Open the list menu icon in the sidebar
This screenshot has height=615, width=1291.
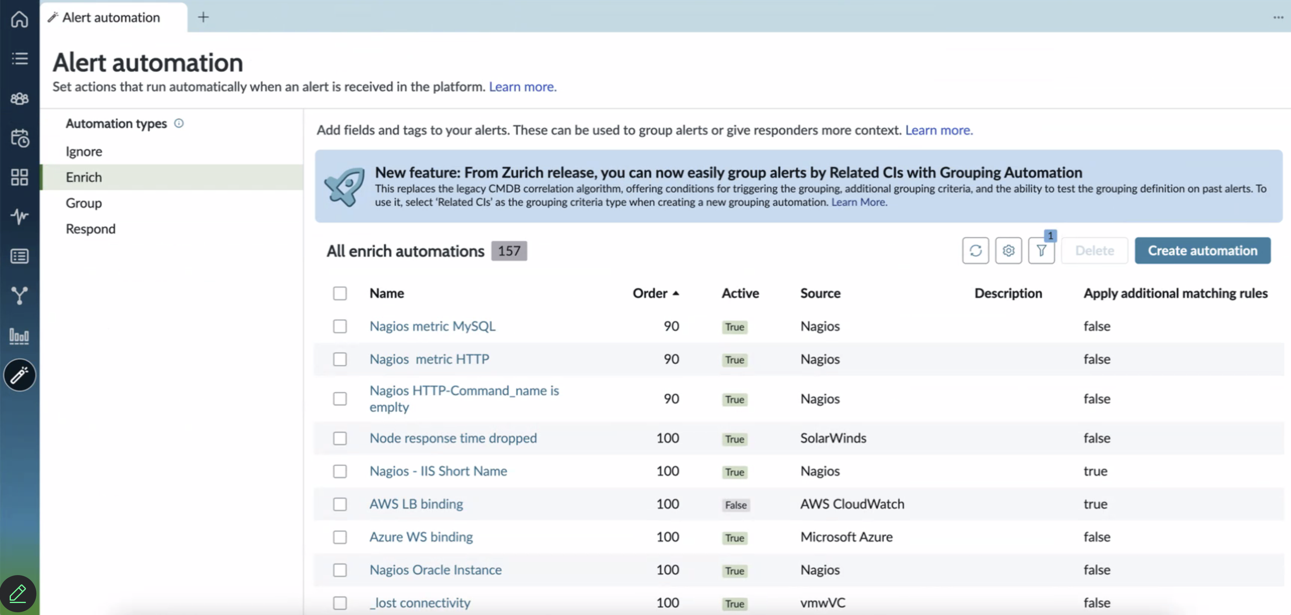point(19,58)
